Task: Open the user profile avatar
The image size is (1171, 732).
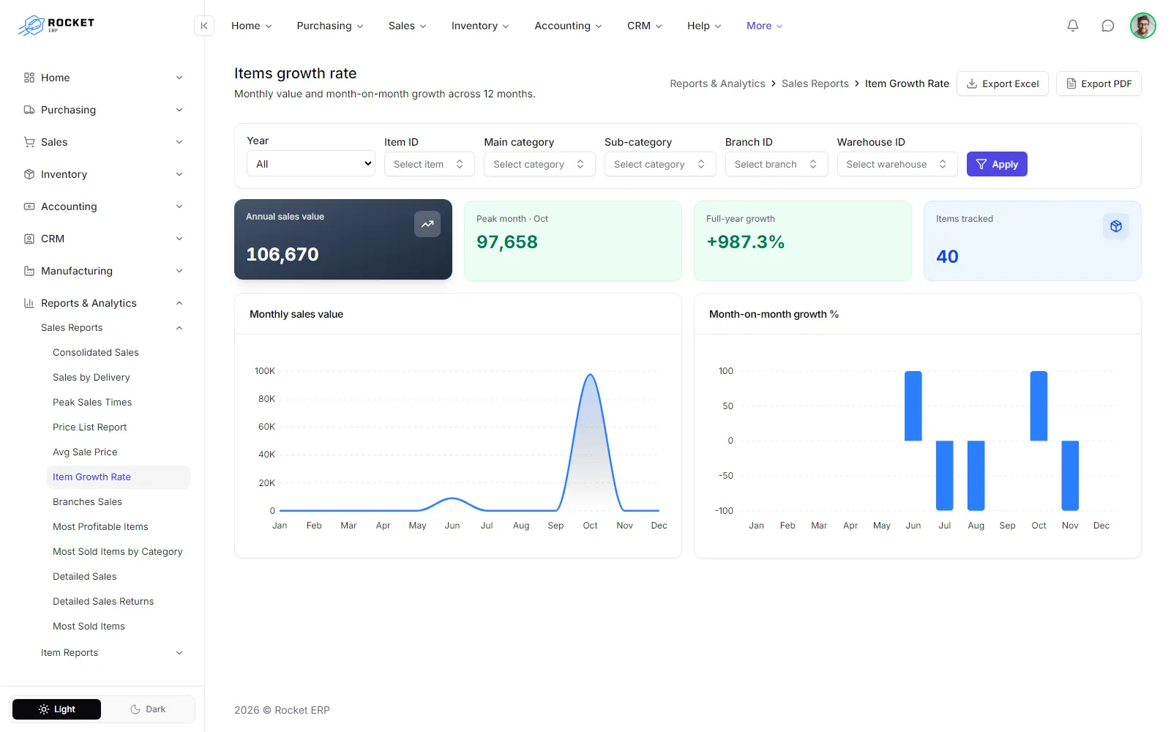Action: click(1143, 26)
